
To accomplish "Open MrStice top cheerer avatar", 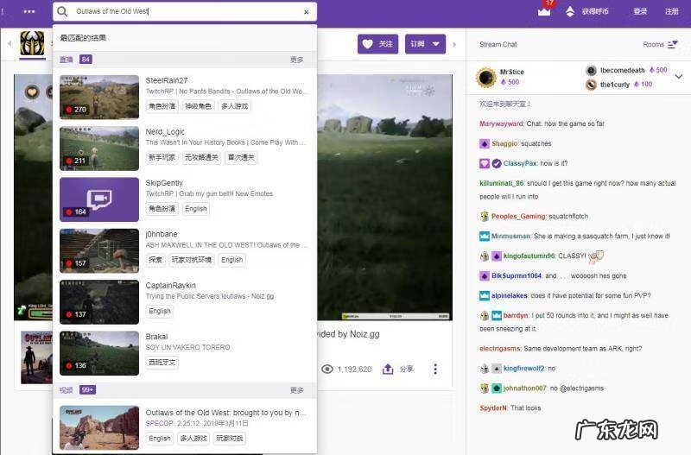I will (486, 77).
